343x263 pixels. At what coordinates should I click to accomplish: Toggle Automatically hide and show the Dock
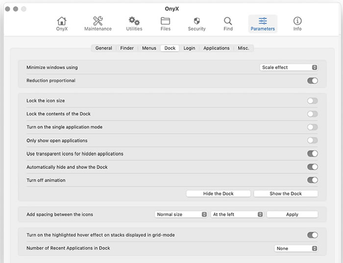(x=313, y=167)
